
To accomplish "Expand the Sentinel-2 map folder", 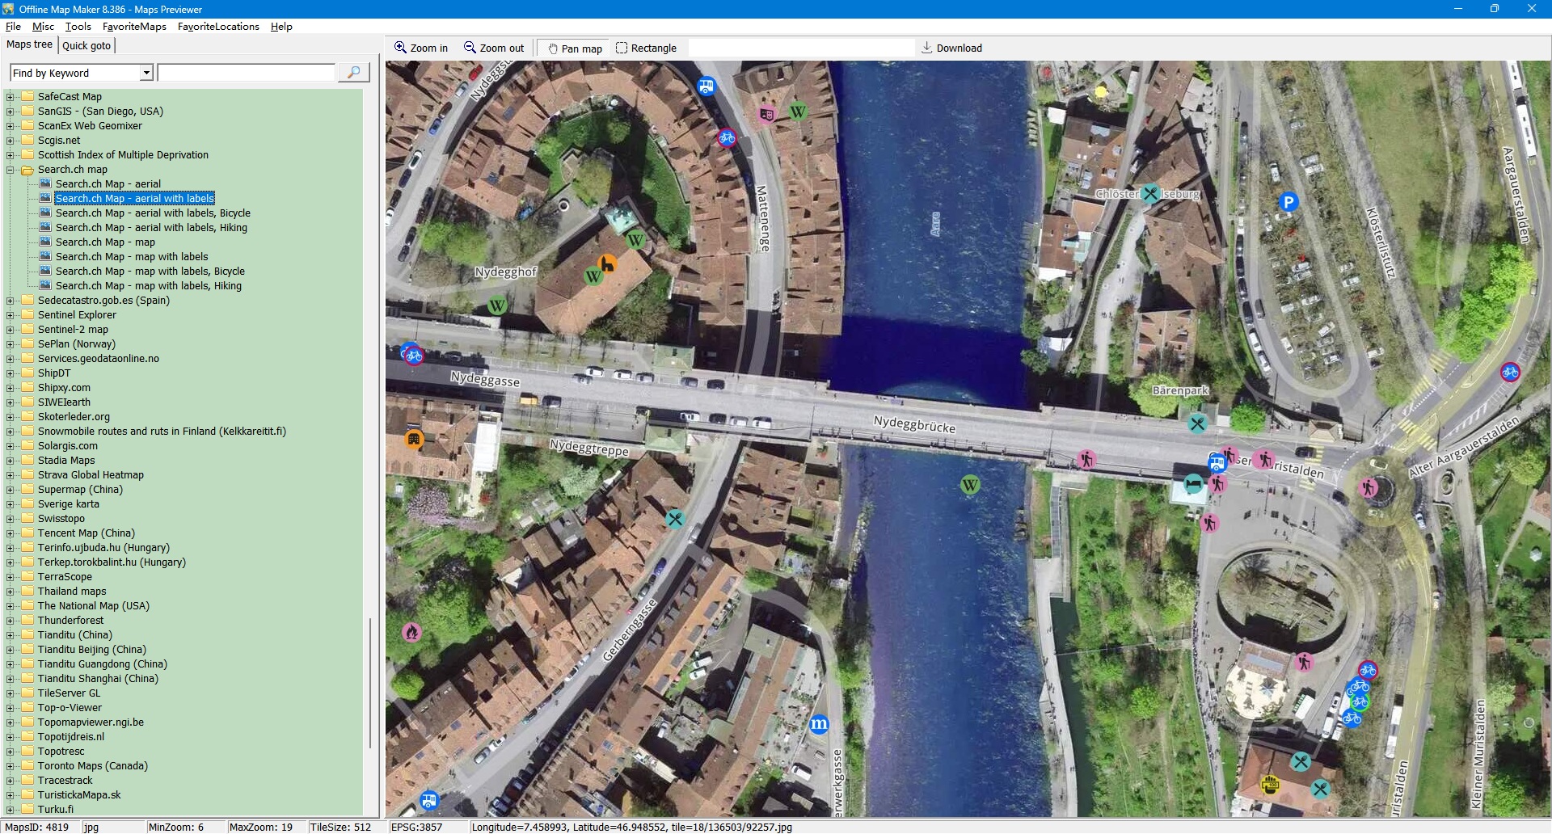I will click(11, 330).
